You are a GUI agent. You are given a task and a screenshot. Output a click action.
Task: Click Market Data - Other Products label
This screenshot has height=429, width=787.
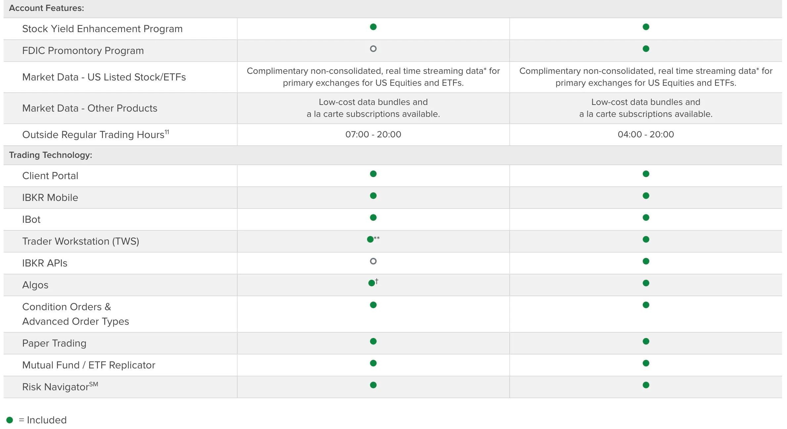pos(90,108)
